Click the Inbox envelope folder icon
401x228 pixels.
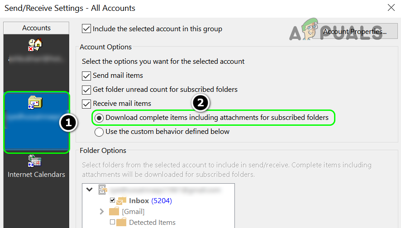point(122,200)
